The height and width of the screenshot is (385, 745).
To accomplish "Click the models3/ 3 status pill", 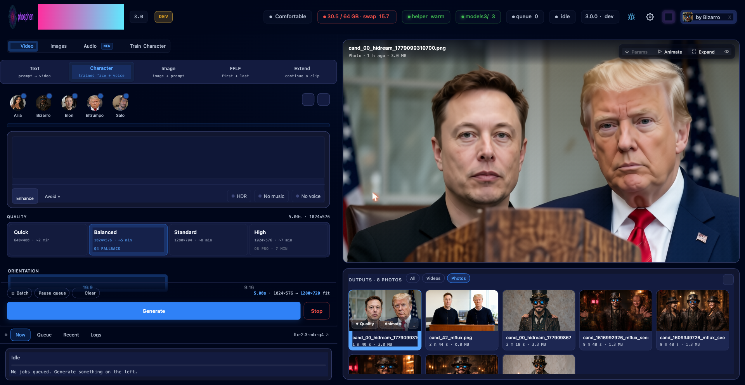I will pos(478,17).
